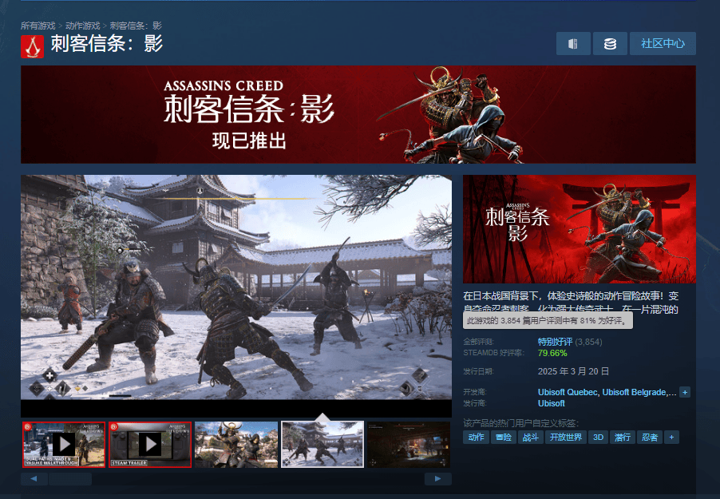Click the red Assassin's Creed game logo icon
The width and height of the screenshot is (720, 499).
[x=32, y=46]
